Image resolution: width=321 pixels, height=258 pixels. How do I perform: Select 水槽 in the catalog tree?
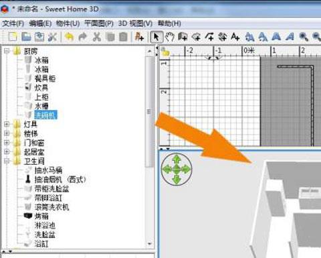click(41, 106)
